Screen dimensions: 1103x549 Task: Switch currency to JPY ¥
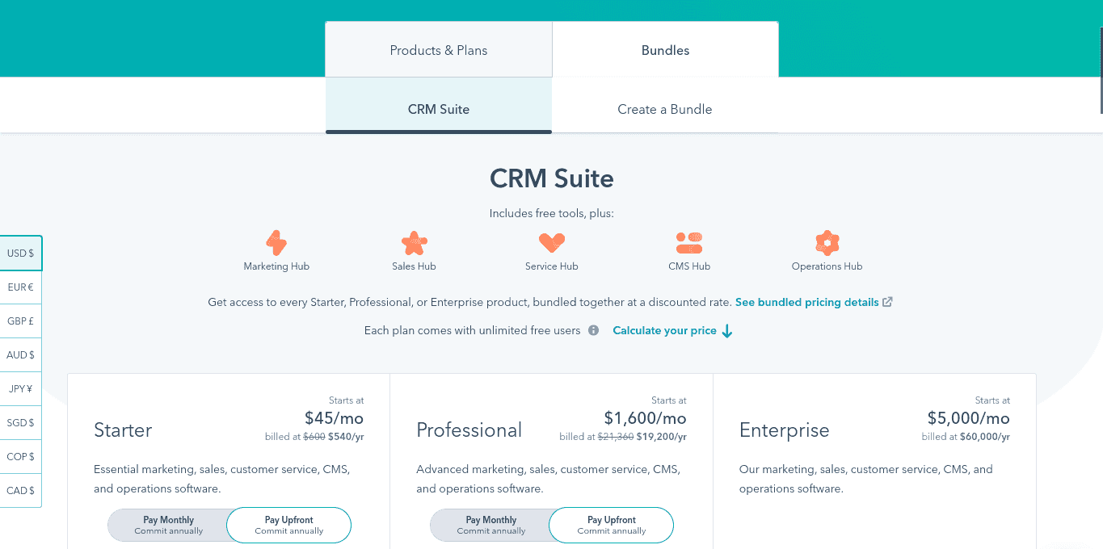point(21,388)
